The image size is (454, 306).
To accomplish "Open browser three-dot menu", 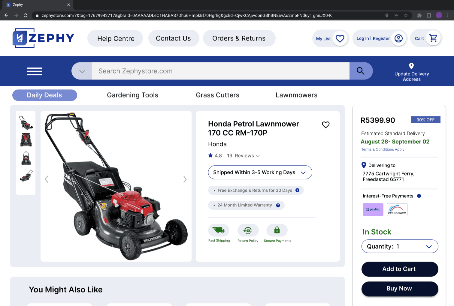I will coord(447,15).
